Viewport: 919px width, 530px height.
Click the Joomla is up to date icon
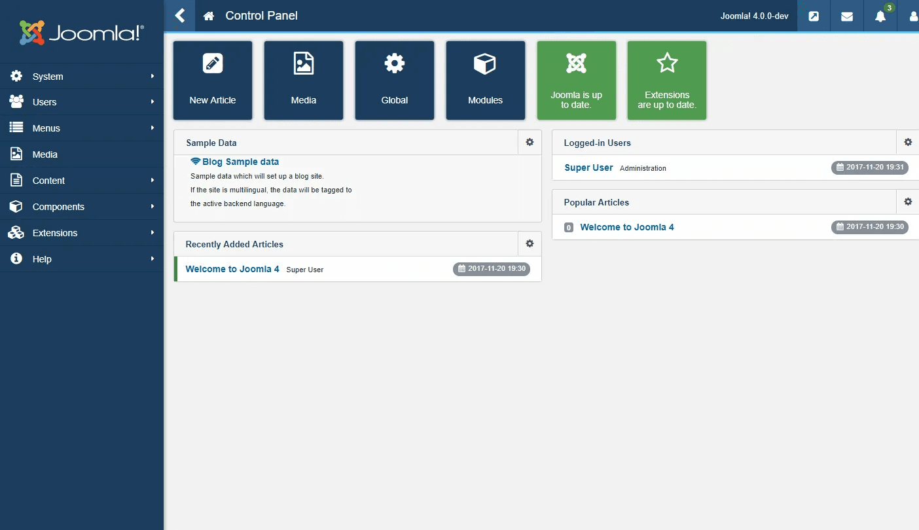click(576, 80)
